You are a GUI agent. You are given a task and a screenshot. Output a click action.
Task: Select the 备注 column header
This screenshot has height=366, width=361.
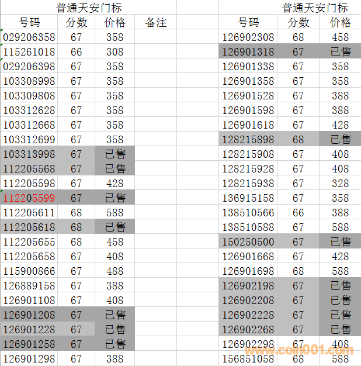155,23
